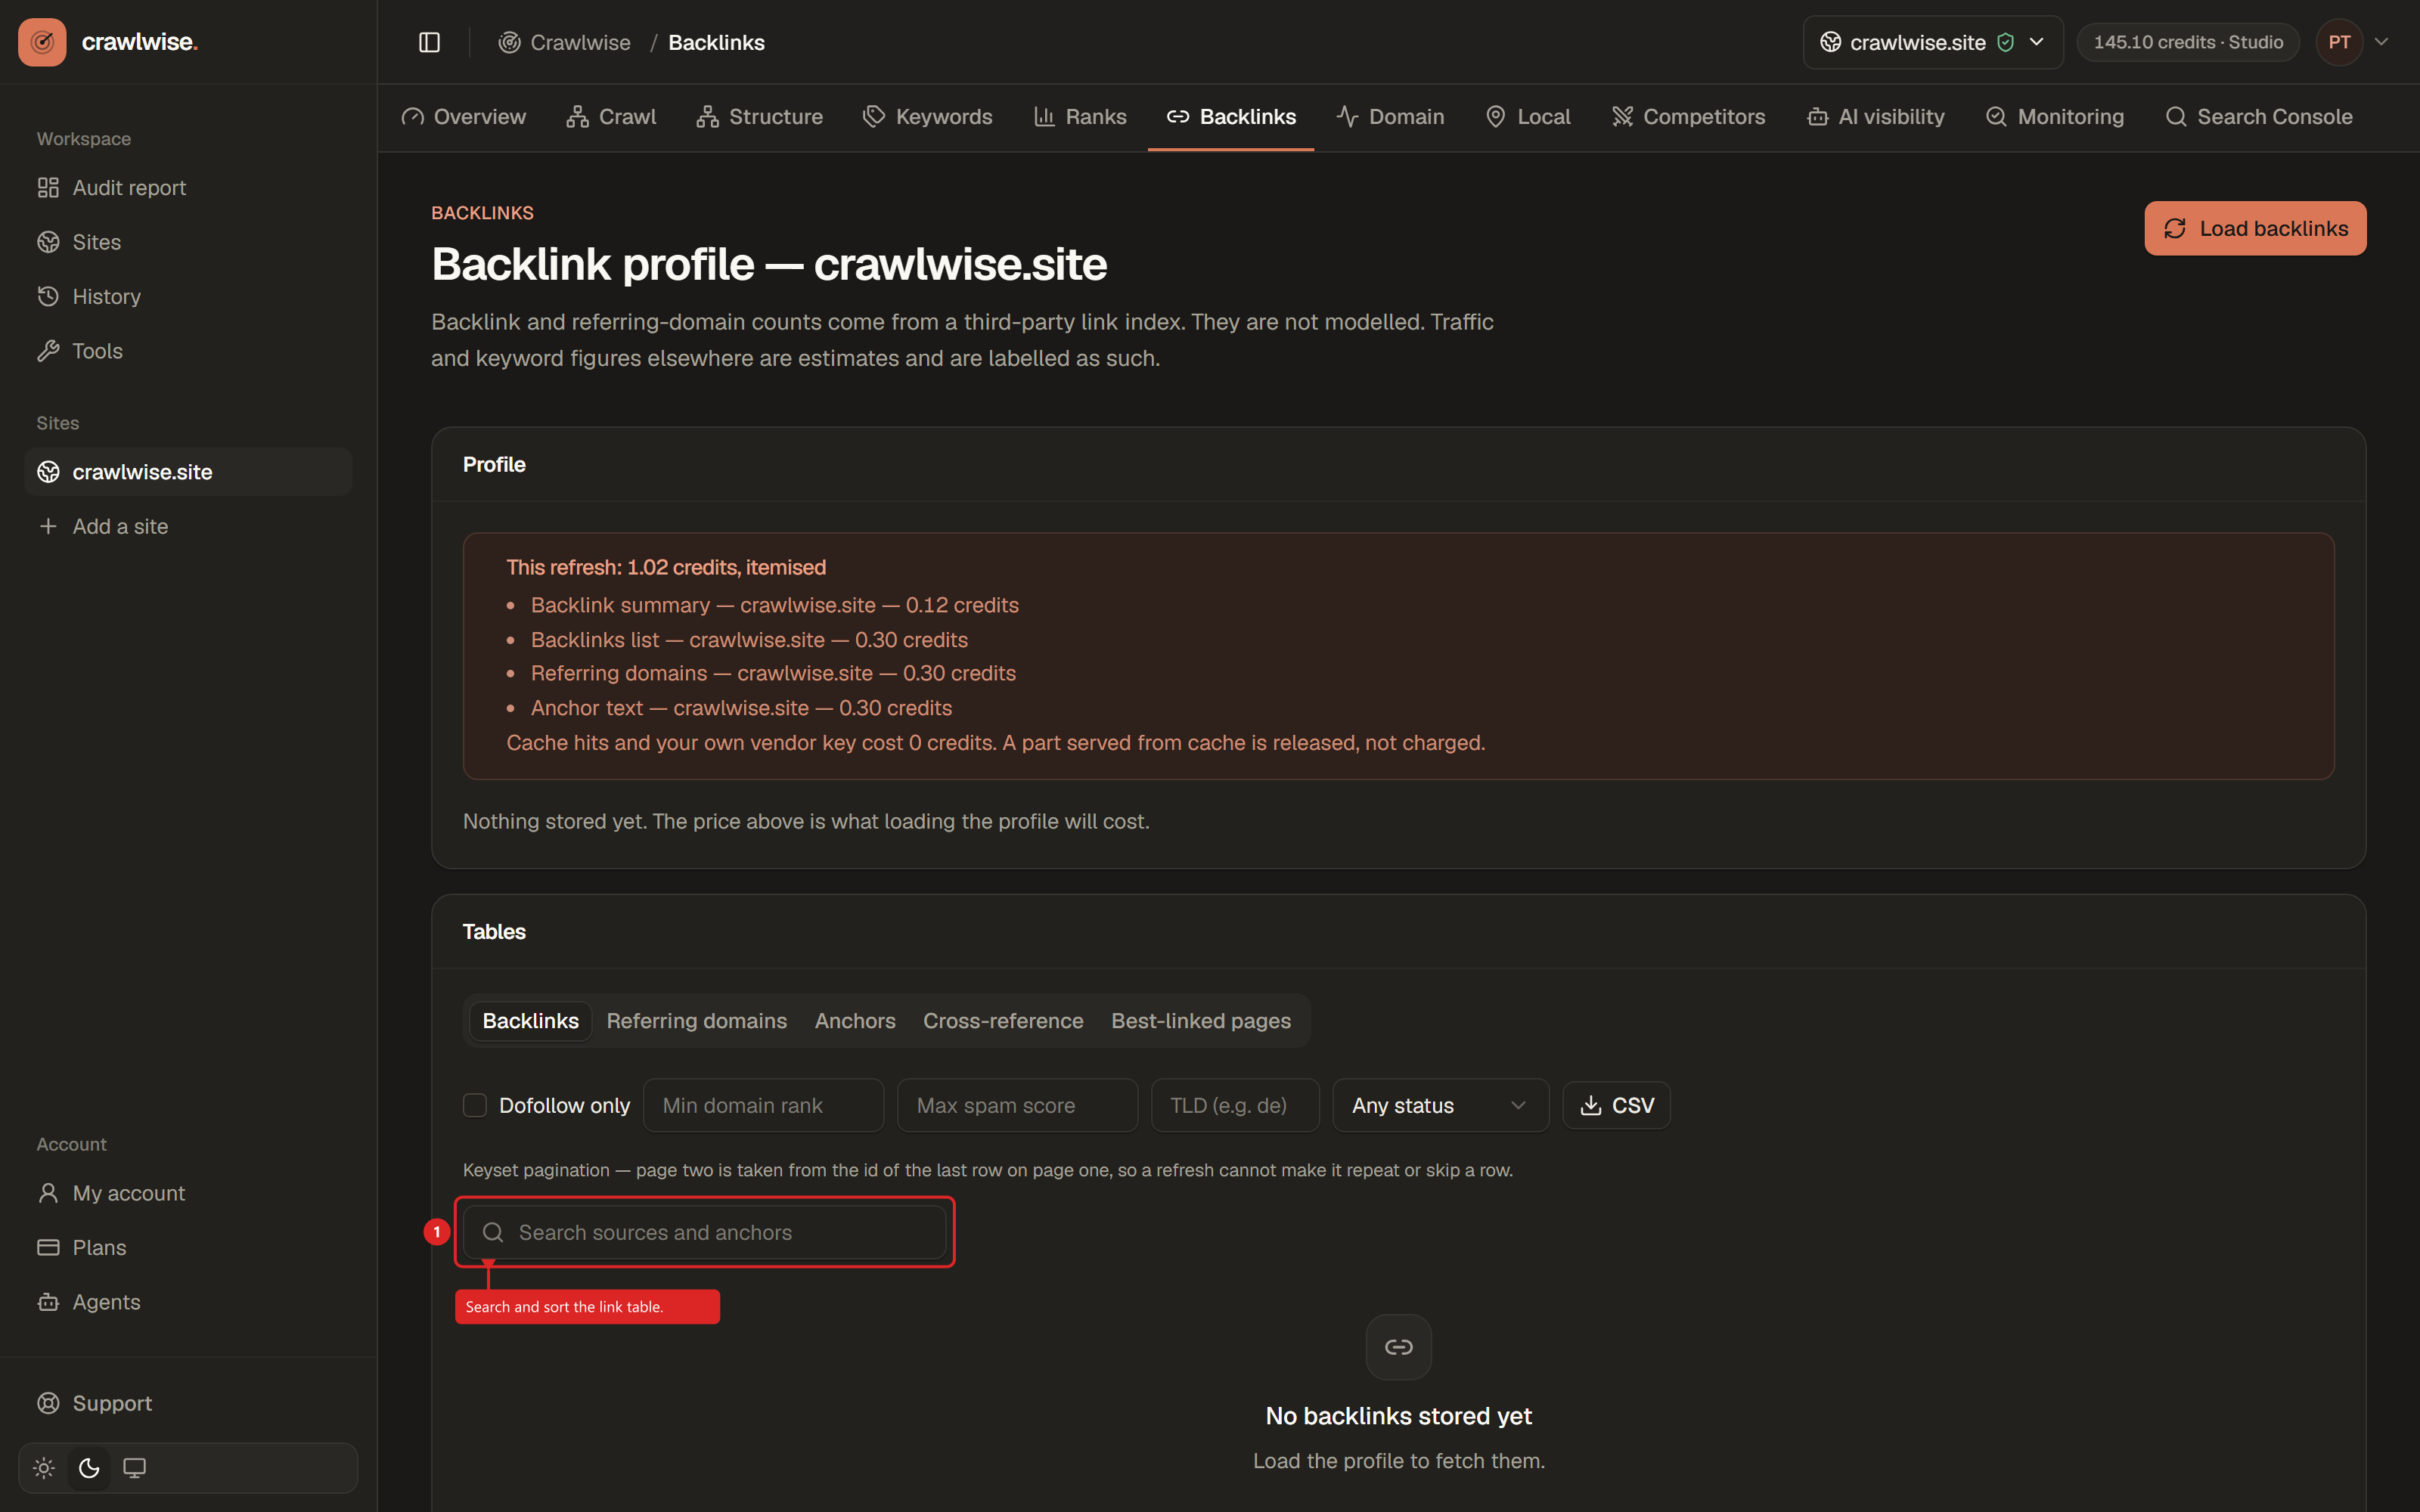The image size is (2420, 1512).
Task: Enable the Dofollow only checkbox
Action: pos(475,1105)
